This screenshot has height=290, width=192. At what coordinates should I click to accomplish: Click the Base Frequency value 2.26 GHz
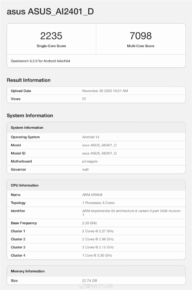90,223
